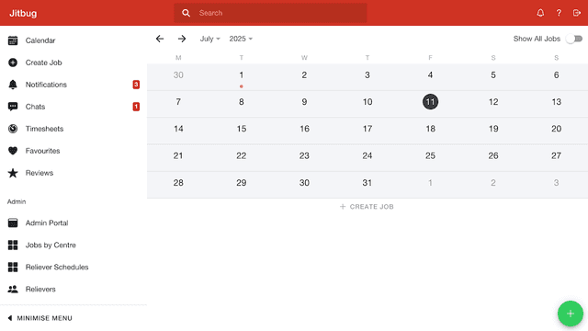Open the Chats menu item
This screenshot has width=588, height=331.
click(x=73, y=107)
